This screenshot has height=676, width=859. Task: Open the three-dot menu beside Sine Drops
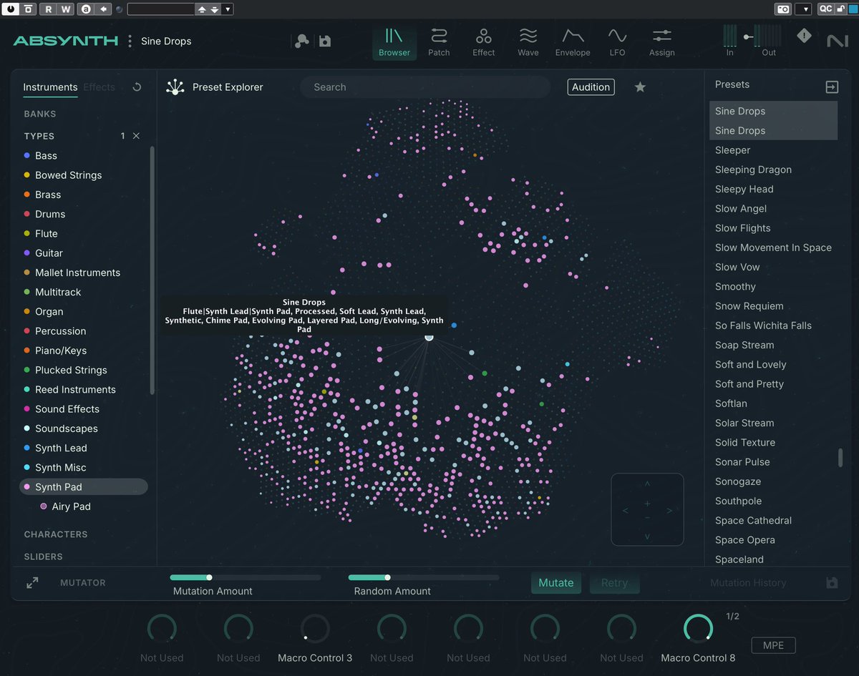tap(130, 41)
